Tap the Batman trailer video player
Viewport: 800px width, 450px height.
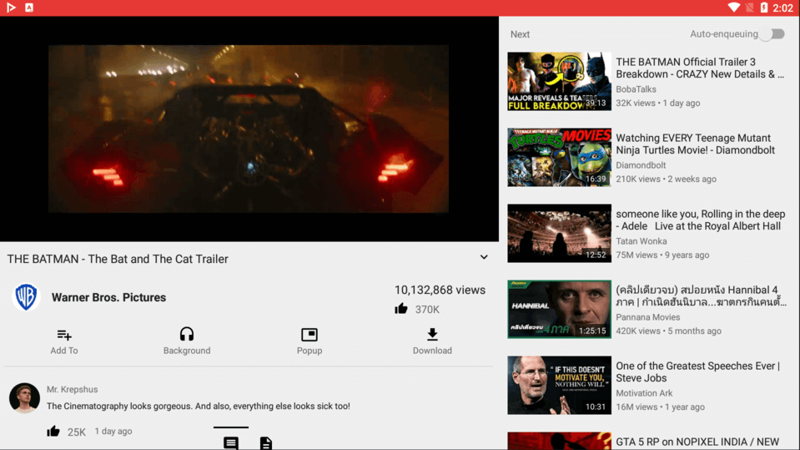(249, 129)
